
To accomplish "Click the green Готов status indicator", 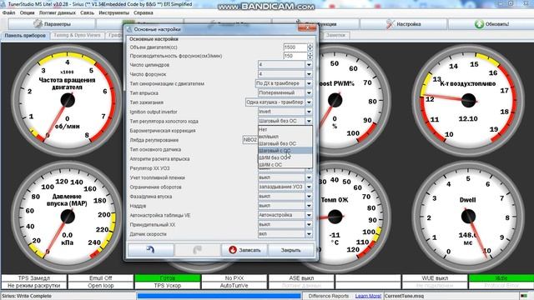I will 167,278.
